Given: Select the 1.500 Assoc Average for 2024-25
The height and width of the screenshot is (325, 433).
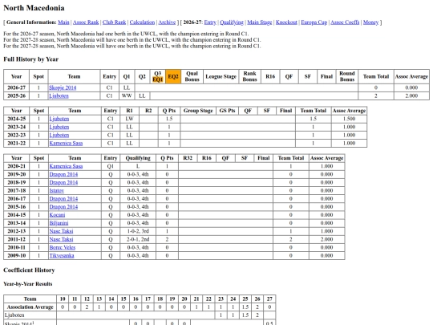Looking at the screenshot, I should point(349,119).
